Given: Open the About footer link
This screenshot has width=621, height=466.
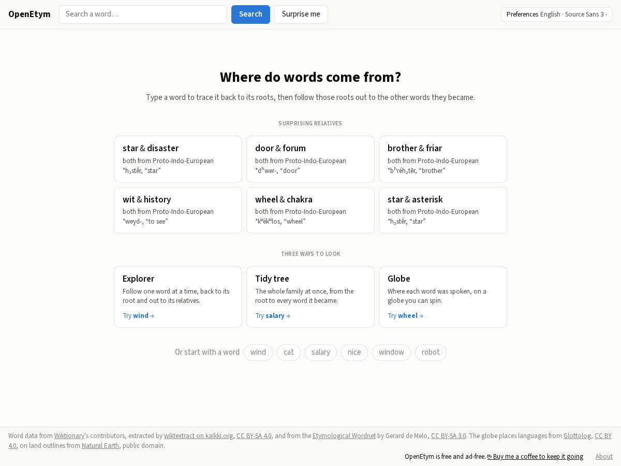Looking at the screenshot, I should (x=604, y=457).
